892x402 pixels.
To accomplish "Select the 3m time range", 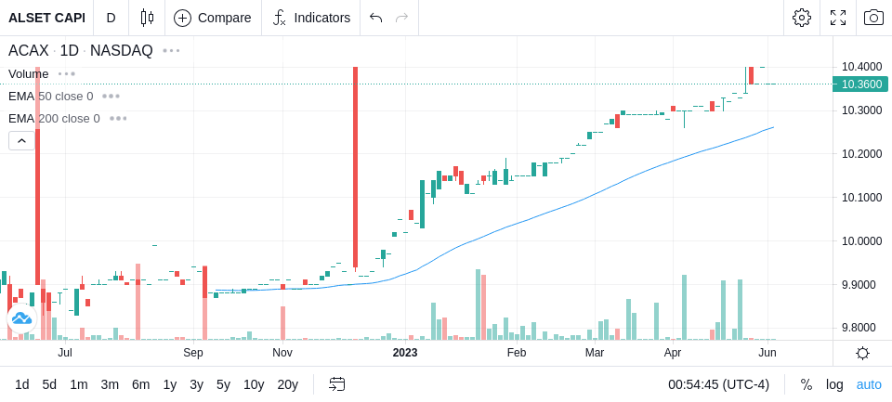I will pos(110,385).
